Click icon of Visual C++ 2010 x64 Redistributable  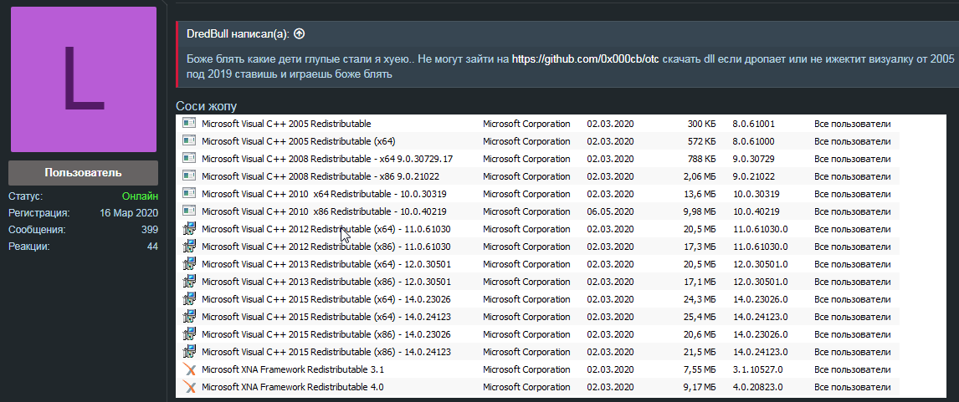189,194
